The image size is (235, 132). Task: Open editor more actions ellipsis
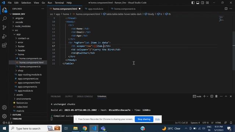tap(231, 9)
